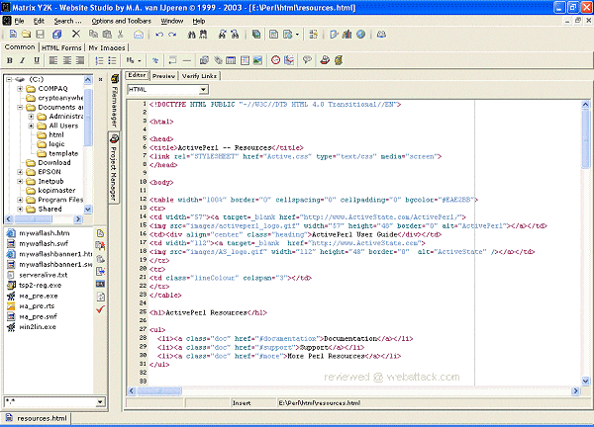Collapse the Documents folder node
The width and height of the screenshot is (594, 427).
[x=20, y=107]
